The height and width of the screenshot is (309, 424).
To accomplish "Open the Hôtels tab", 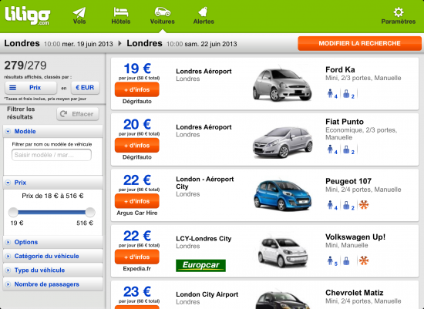I will click(120, 16).
